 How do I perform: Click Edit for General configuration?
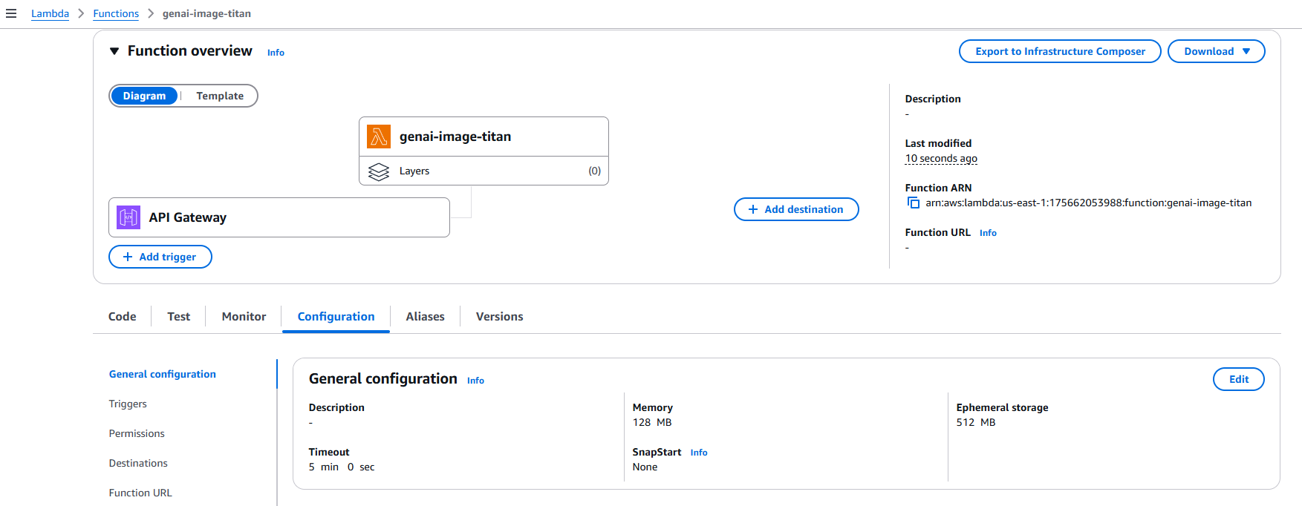coord(1238,379)
